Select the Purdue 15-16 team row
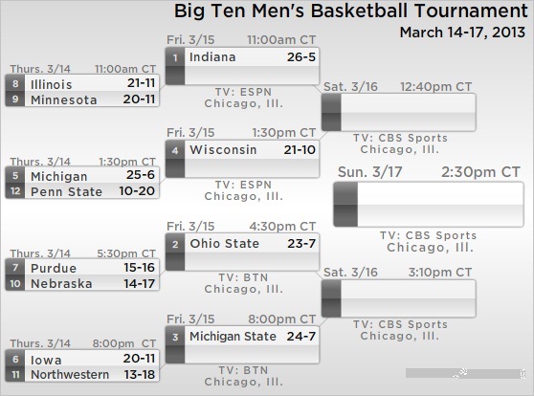 point(82,267)
